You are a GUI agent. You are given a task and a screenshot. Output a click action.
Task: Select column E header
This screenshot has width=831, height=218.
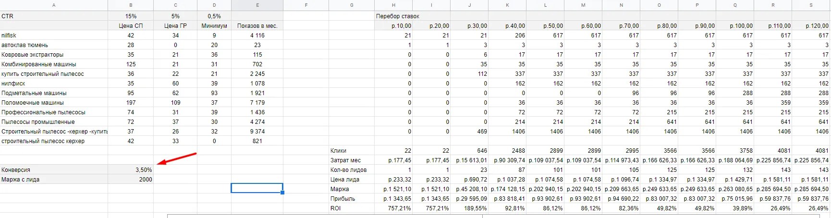pos(257,5)
